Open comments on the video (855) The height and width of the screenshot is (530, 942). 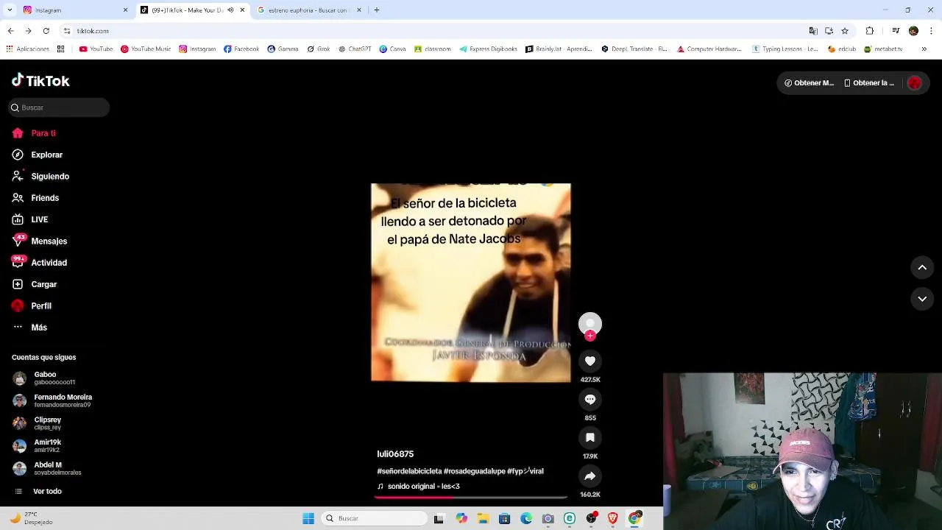pos(590,399)
